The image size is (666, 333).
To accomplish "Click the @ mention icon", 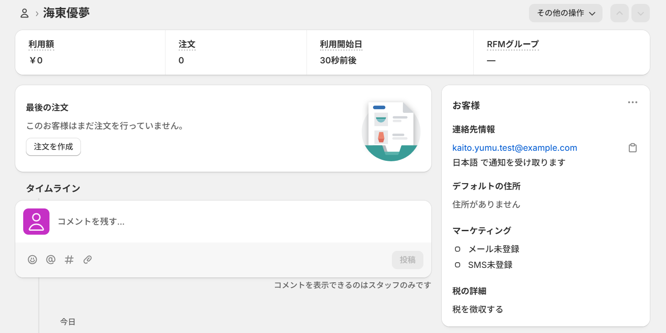I will (51, 260).
